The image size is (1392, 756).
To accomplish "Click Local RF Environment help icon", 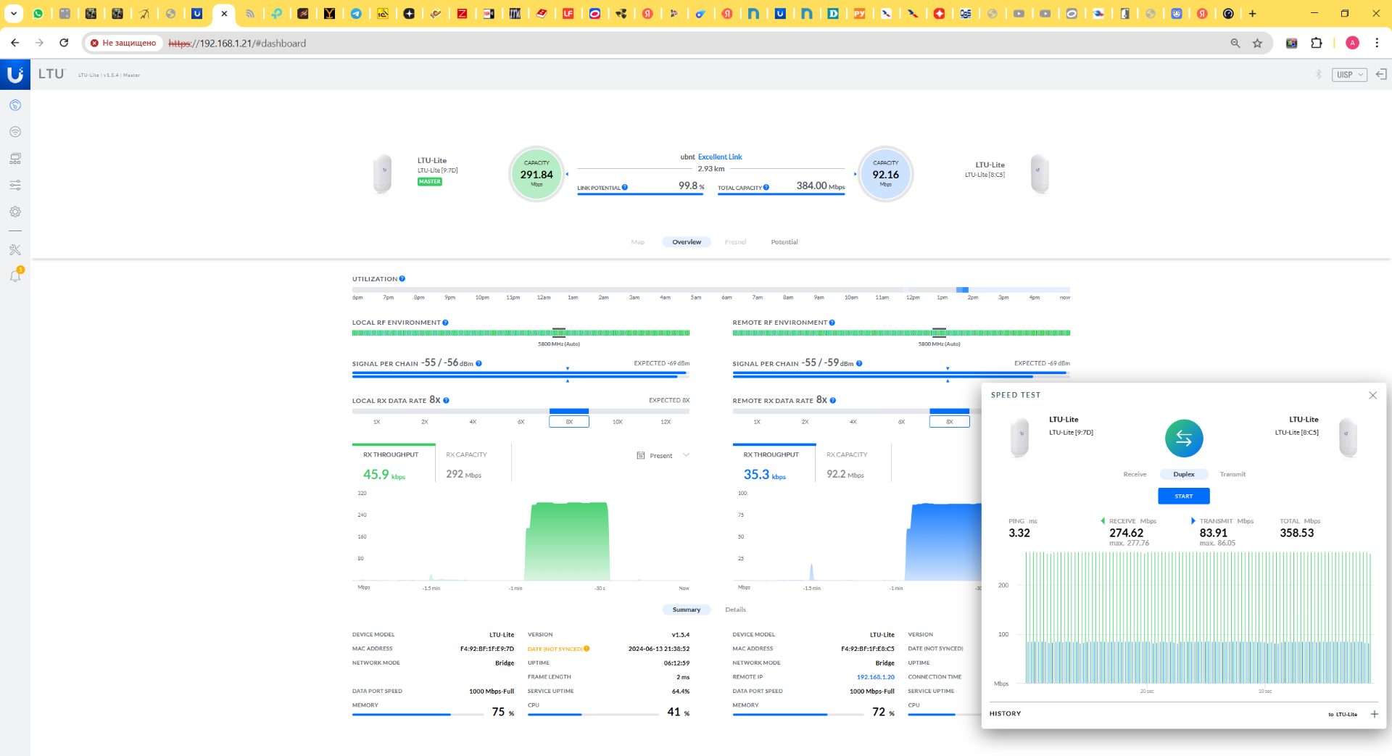I will (x=445, y=323).
